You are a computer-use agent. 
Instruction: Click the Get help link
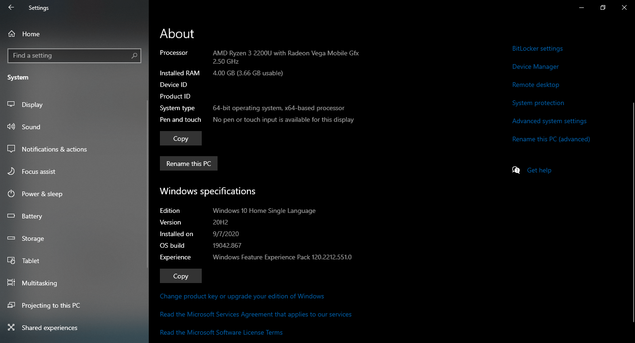coord(539,170)
